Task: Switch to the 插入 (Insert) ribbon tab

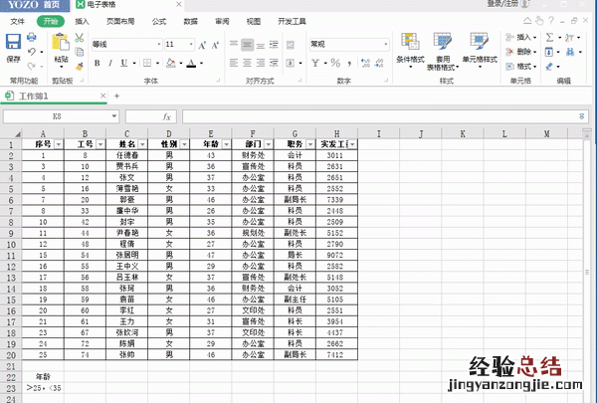Action: coord(82,20)
